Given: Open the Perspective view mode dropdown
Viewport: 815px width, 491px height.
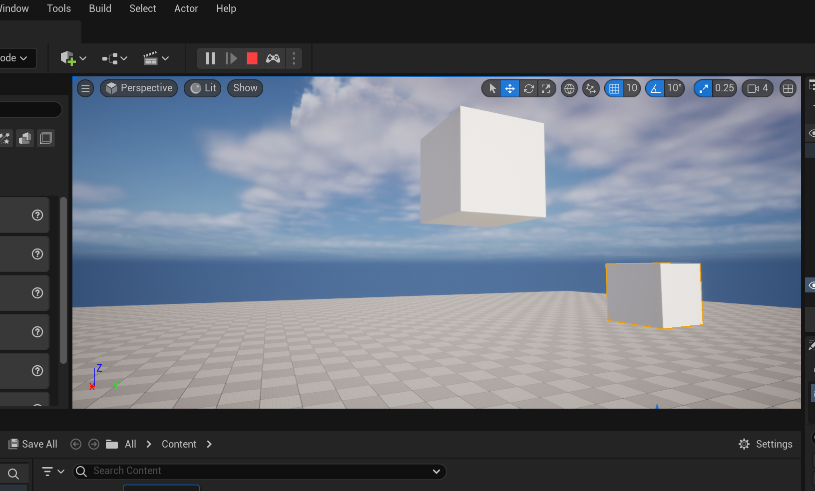Looking at the screenshot, I should (139, 88).
